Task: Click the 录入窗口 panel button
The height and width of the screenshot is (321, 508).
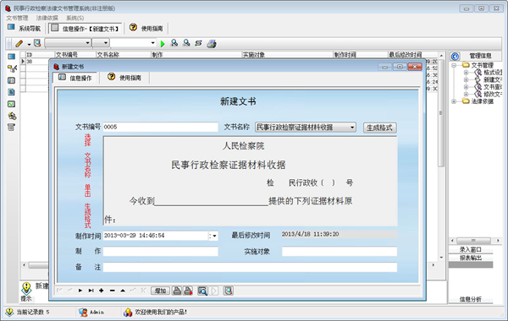Action: tap(471, 249)
